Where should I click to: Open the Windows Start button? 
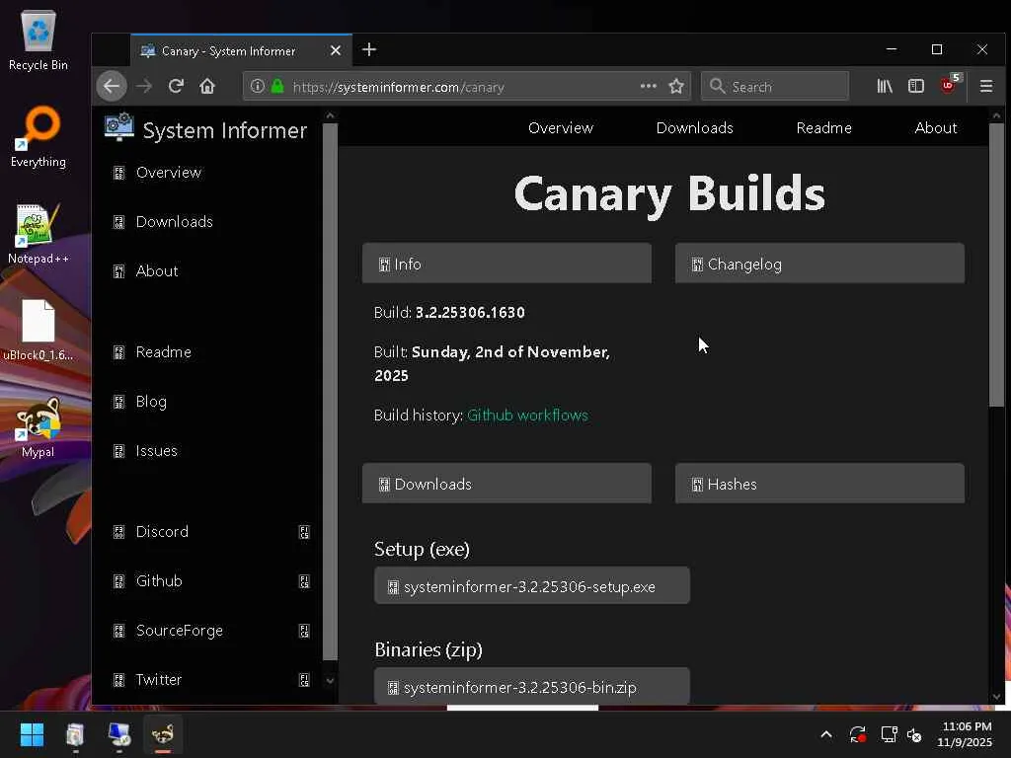click(x=32, y=734)
